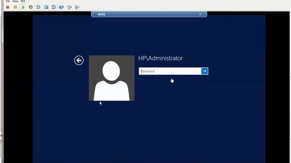The height and width of the screenshot is (163, 291).
Task: Click the Reset virtual machine toolbar icon
Action: click(x=30, y=7)
